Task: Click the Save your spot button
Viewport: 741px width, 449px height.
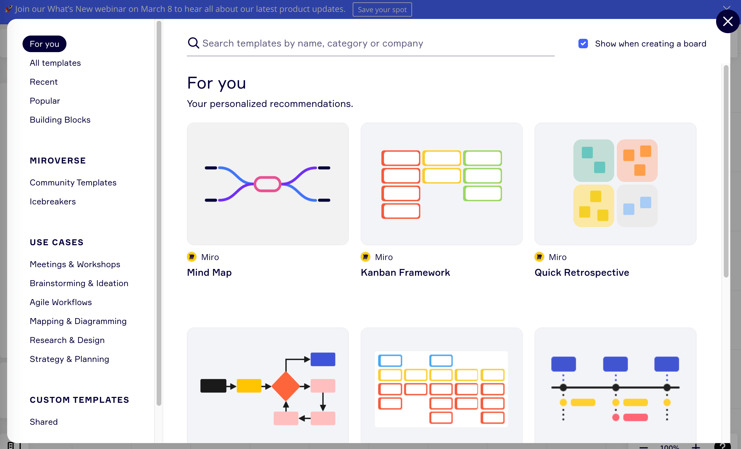Action: tap(382, 9)
